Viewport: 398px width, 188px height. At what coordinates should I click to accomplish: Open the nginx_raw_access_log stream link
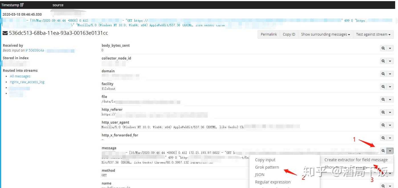pos(27,82)
